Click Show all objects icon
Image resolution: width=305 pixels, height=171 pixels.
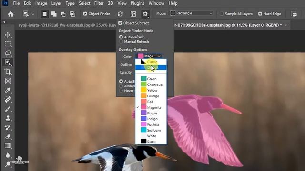[133, 14]
